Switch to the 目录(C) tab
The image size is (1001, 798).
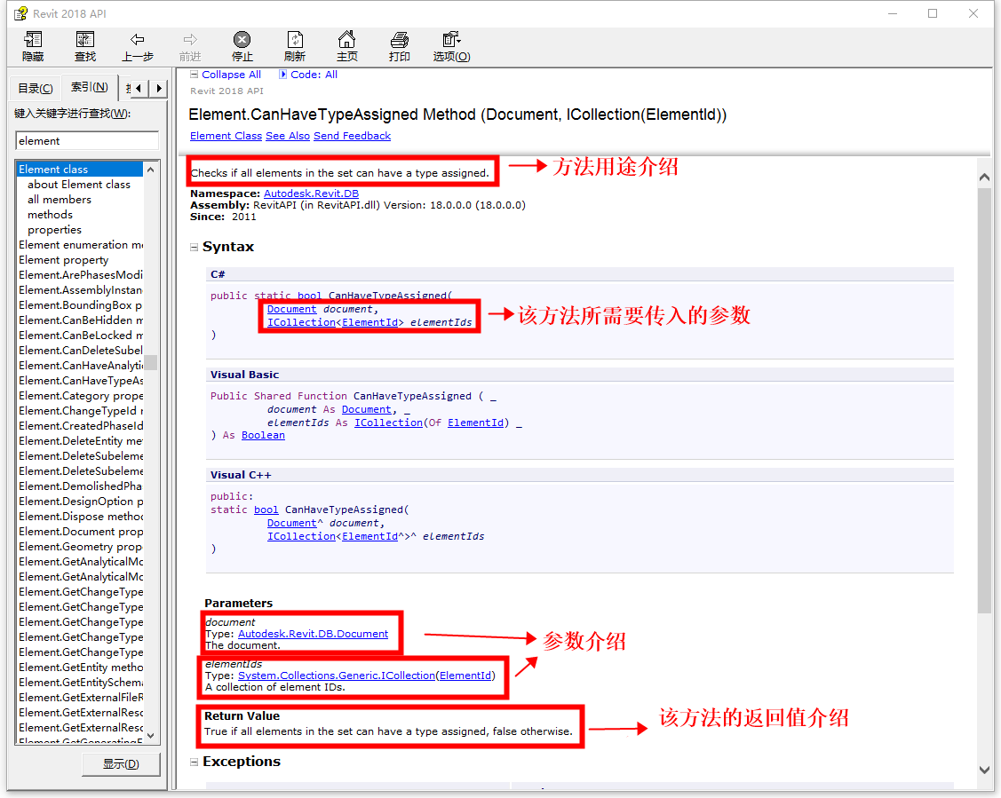coord(36,89)
